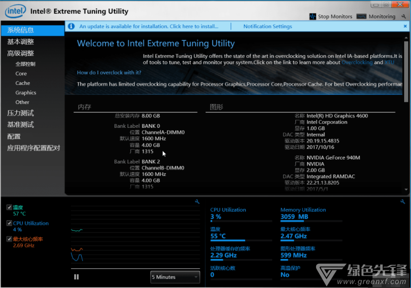Select Graphics tuning sub-item
Viewport: 411px width, 288px height.
point(26,92)
